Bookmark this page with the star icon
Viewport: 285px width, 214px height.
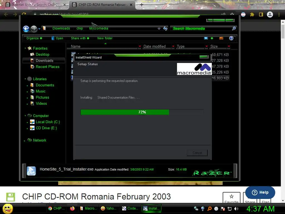coord(232,14)
